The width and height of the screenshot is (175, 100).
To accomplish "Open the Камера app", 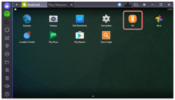I will [53, 19].
